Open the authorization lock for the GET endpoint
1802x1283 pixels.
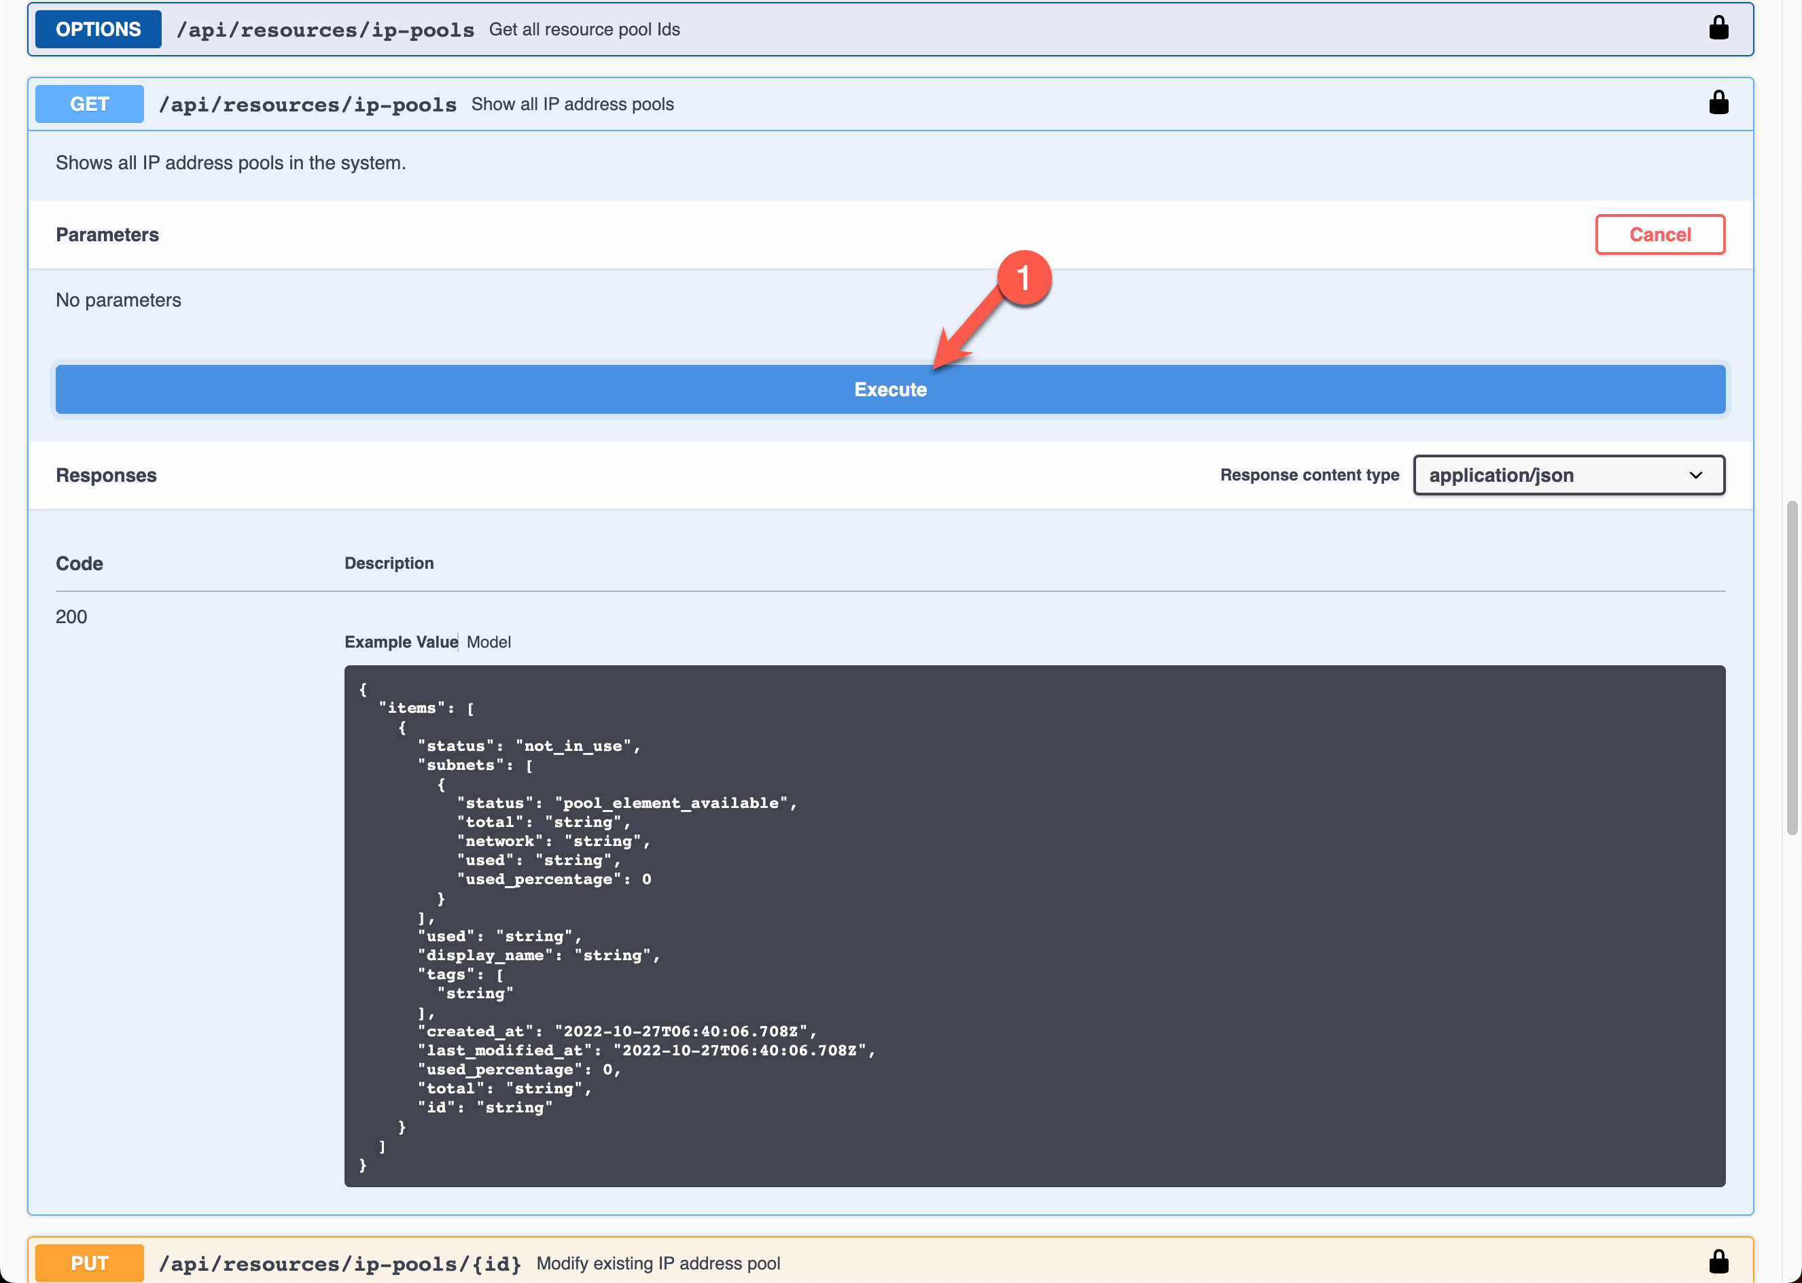[1719, 103]
